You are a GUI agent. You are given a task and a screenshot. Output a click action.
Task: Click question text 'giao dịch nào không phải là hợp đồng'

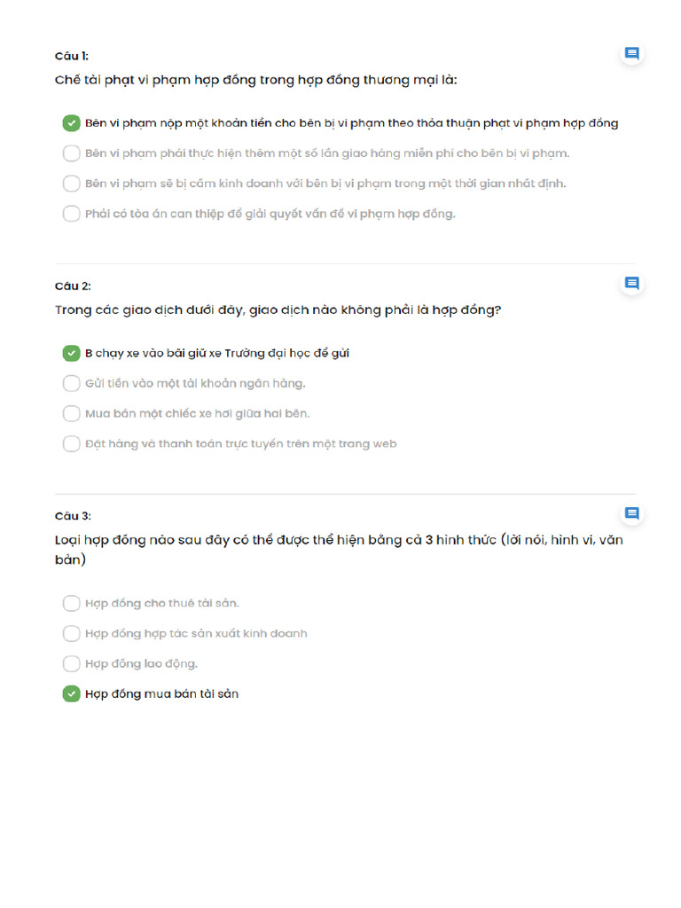(x=278, y=309)
